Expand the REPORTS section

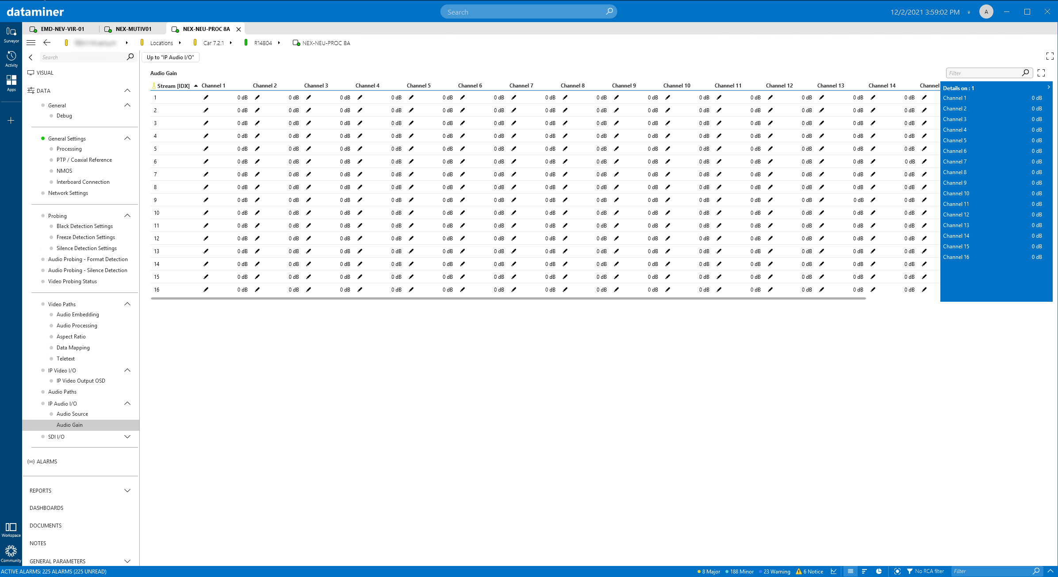click(127, 491)
